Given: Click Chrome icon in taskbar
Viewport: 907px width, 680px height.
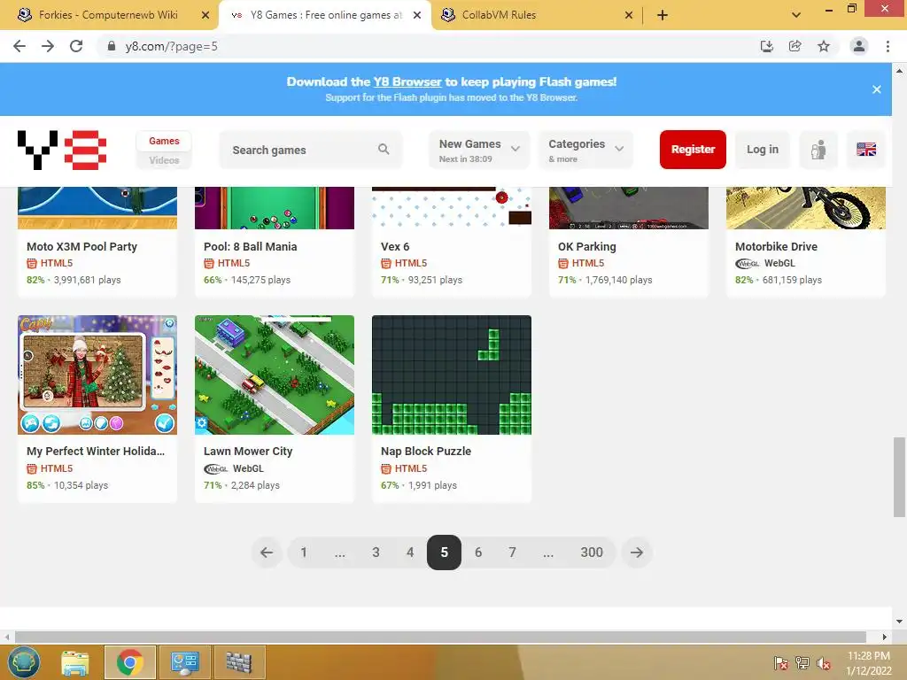Looking at the screenshot, I should click(x=129, y=662).
